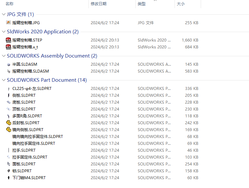Click the part icon of 多面R角.SLDPRT

coord(8,116)
